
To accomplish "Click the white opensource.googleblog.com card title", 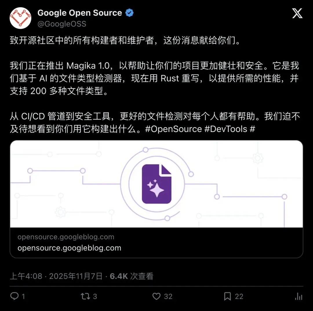I will (69, 248).
